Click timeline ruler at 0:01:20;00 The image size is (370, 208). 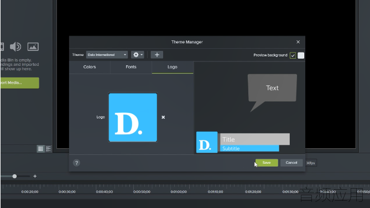(253, 192)
